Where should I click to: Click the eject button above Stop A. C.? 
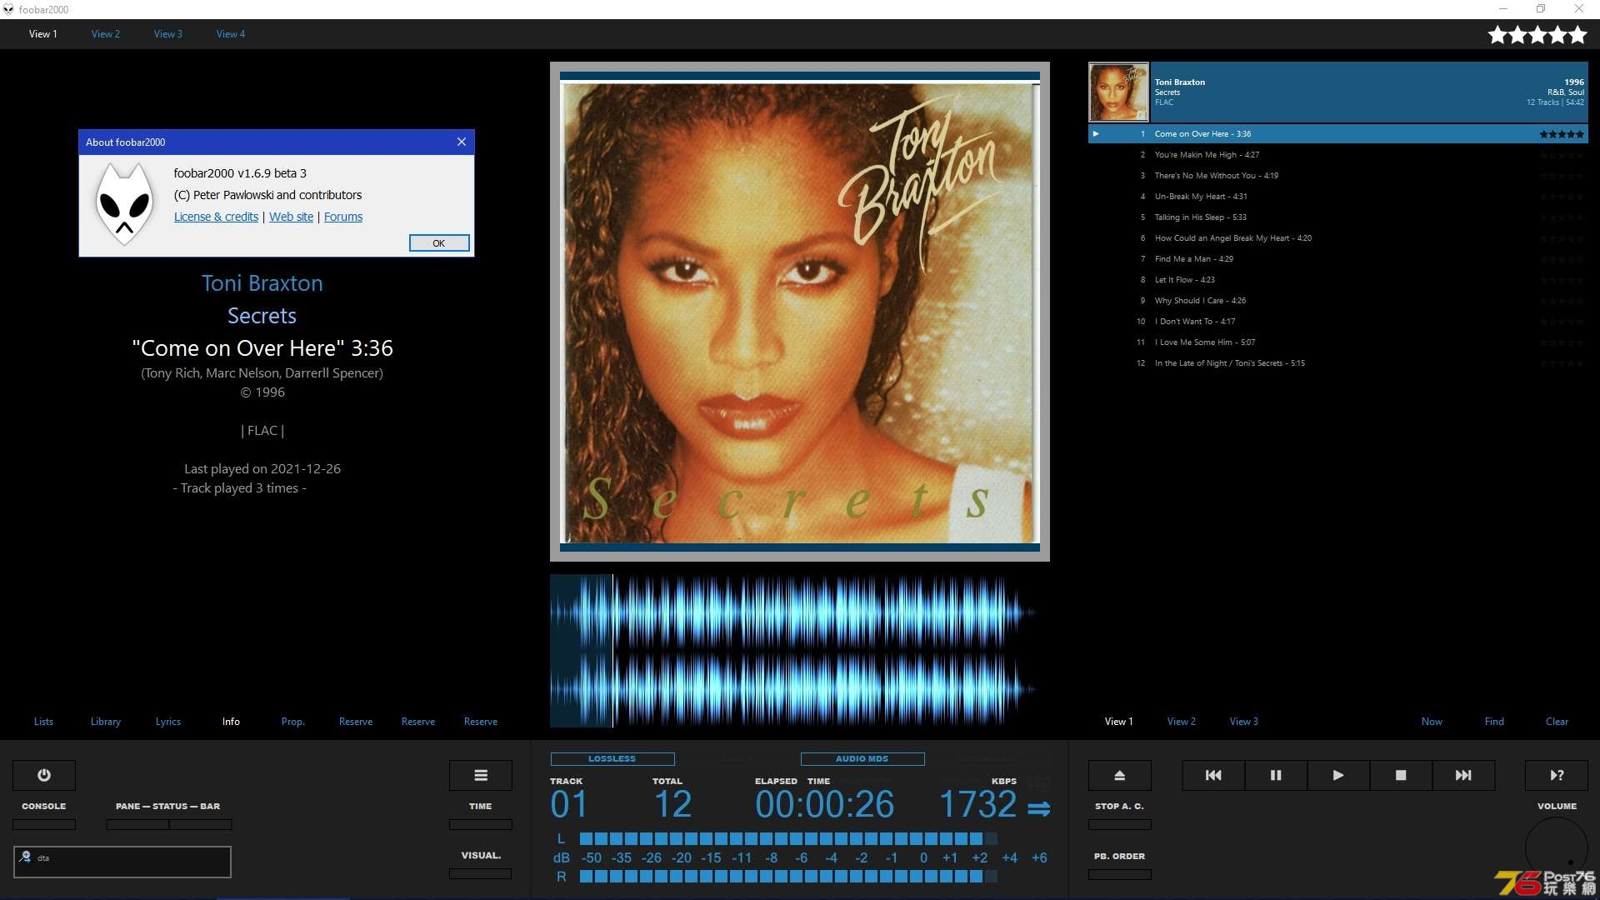coord(1120,775)
